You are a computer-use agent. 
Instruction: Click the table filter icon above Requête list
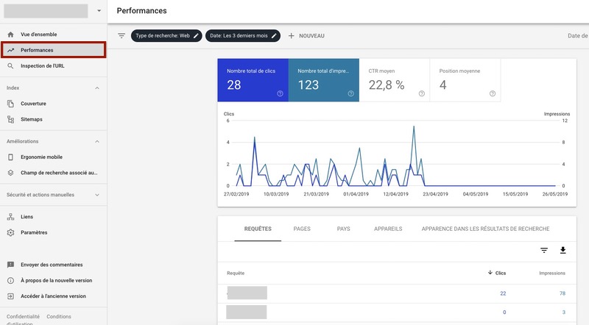544,250
